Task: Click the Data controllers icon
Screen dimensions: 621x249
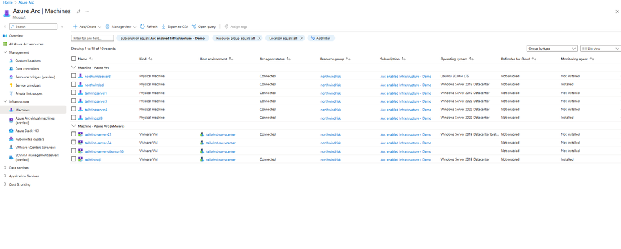Action: [11, 68]
